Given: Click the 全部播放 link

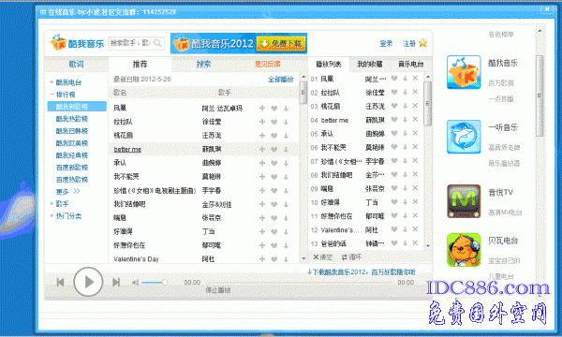Looking at the screenshot, I should click(x=281, y=80).
